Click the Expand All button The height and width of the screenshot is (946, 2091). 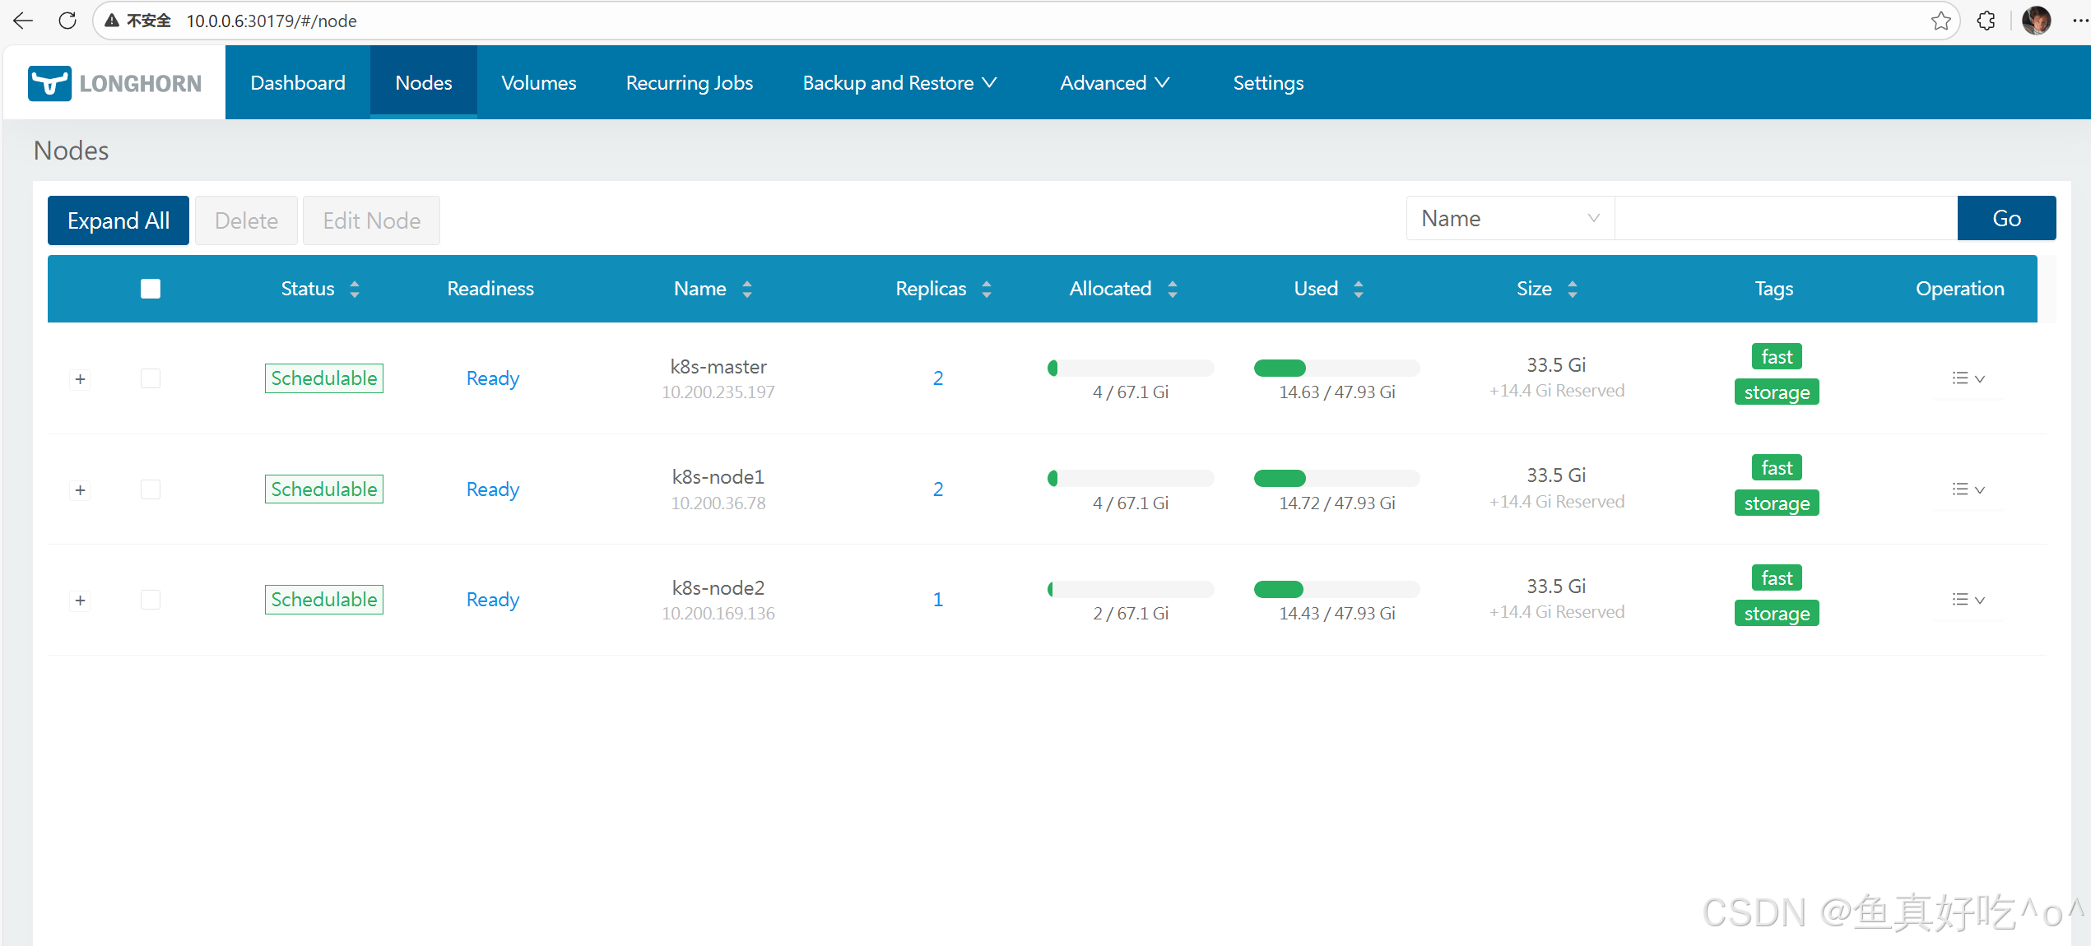118,220
